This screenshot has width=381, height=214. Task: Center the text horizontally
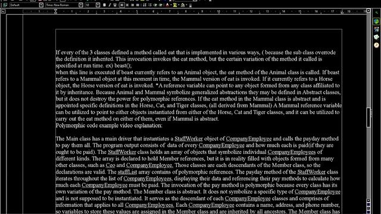click(x=127, y=5)
